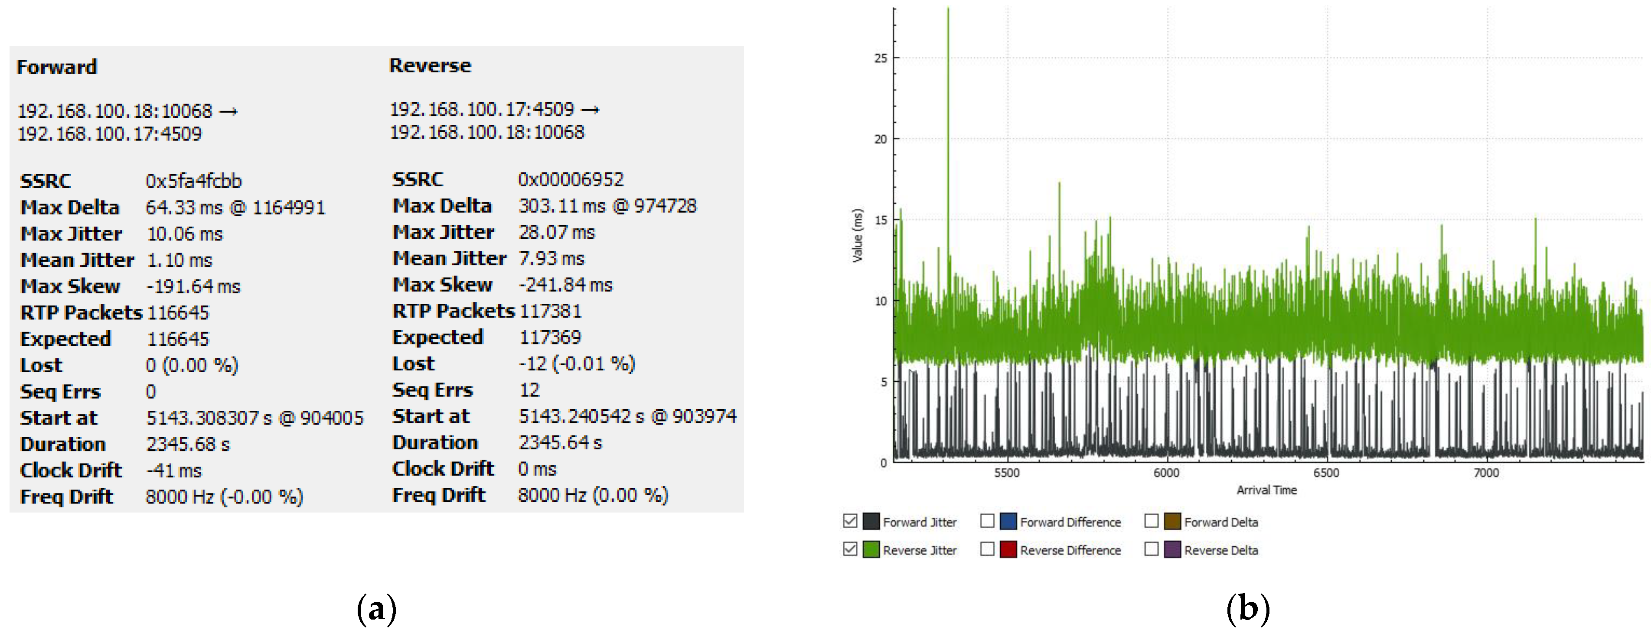Click the red Reverse Difference swatch
Viewport: 1651px width, 633px height.
coord(1008,550)
